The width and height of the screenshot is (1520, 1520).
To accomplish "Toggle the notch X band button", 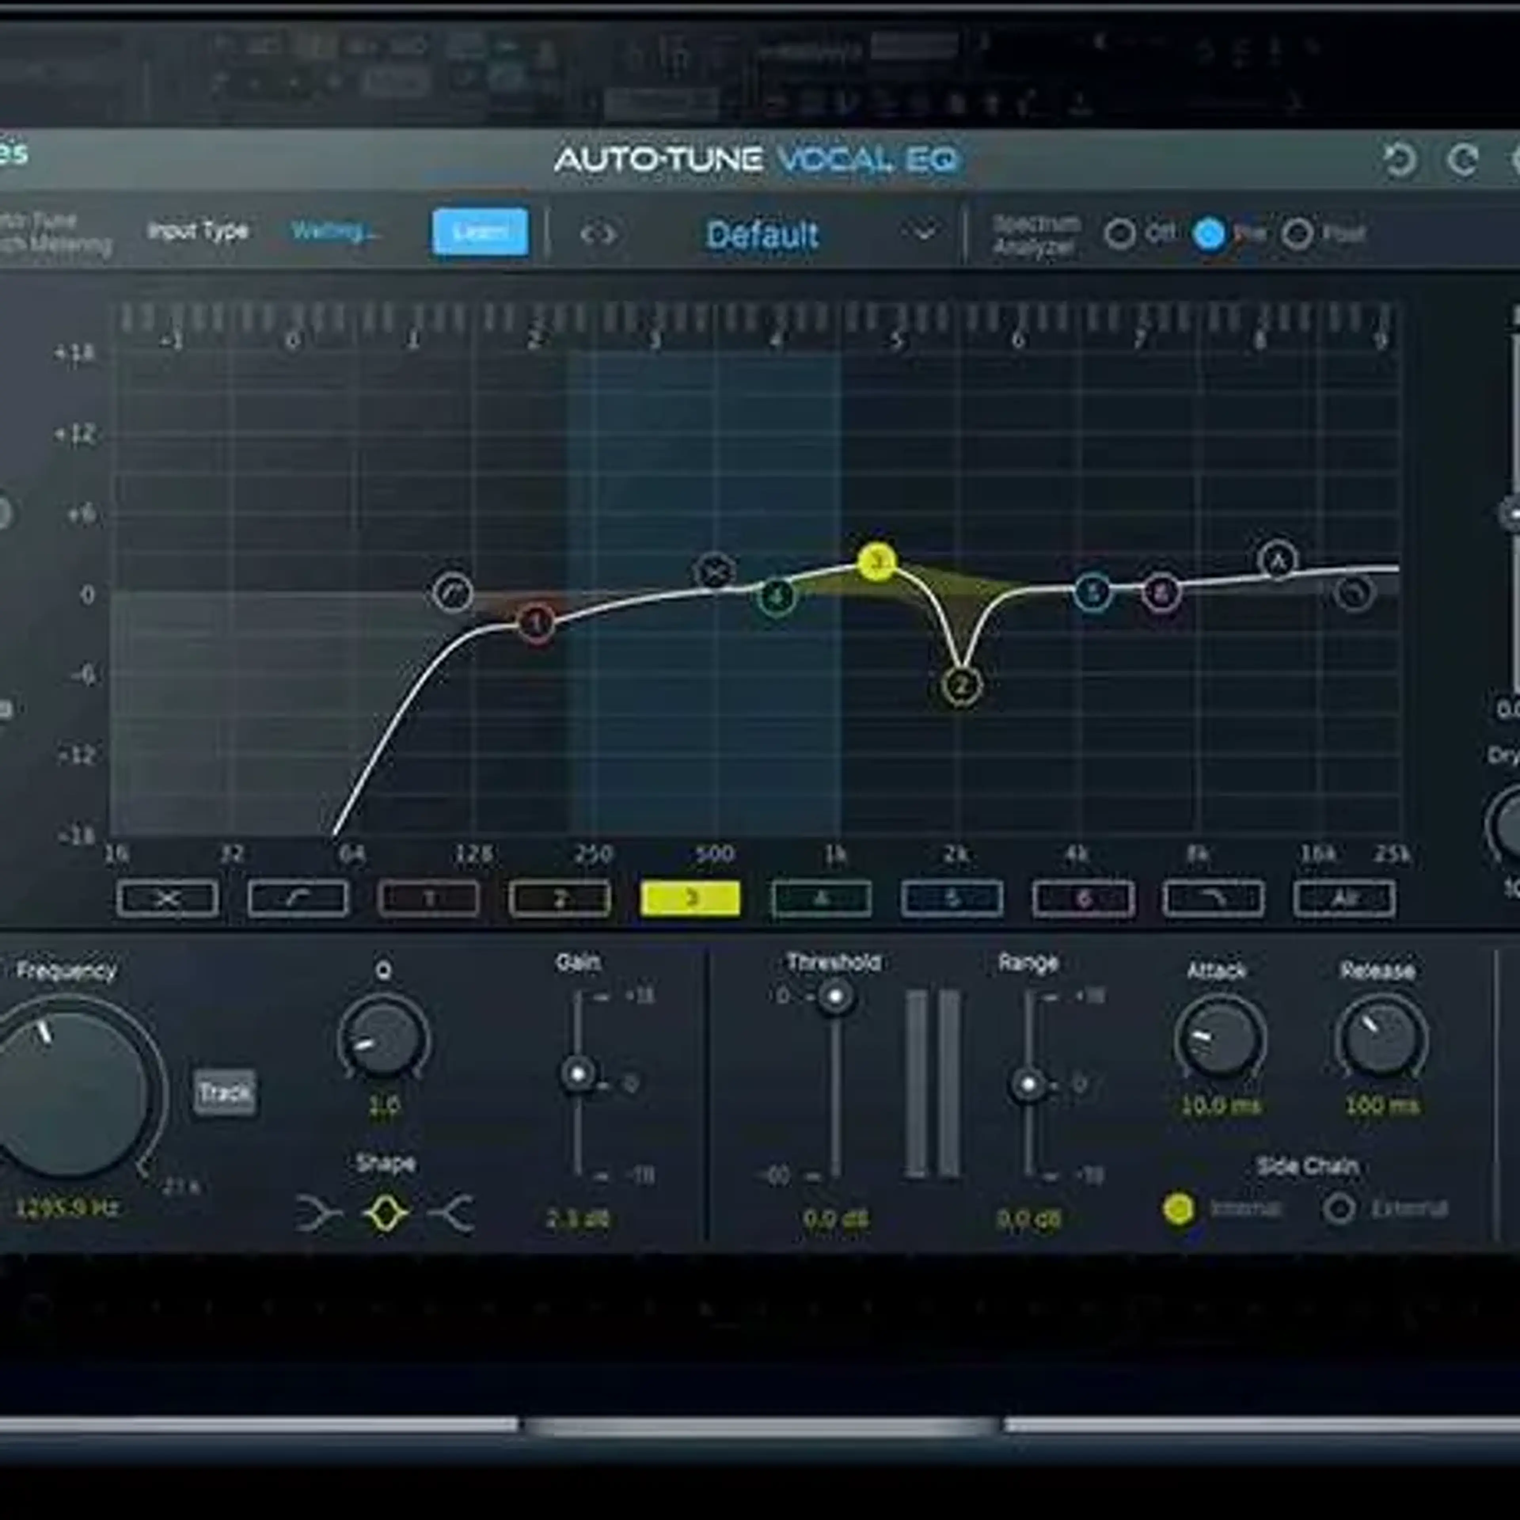I will pyautogui.click(x=167, y=899).
